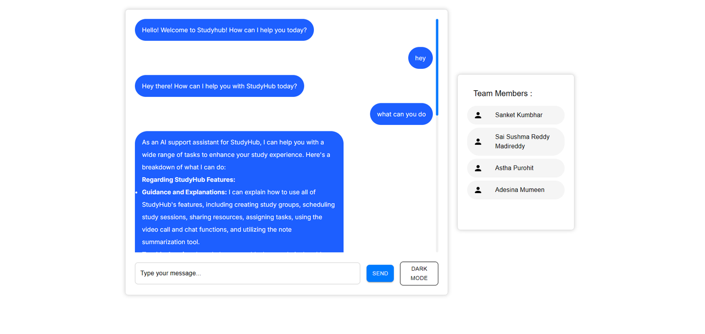Image resolution: width=705 pixels, height=334 pixels.
Task: Click the bold 'Guidance and Explanations:' text
Action: (185, 192)
